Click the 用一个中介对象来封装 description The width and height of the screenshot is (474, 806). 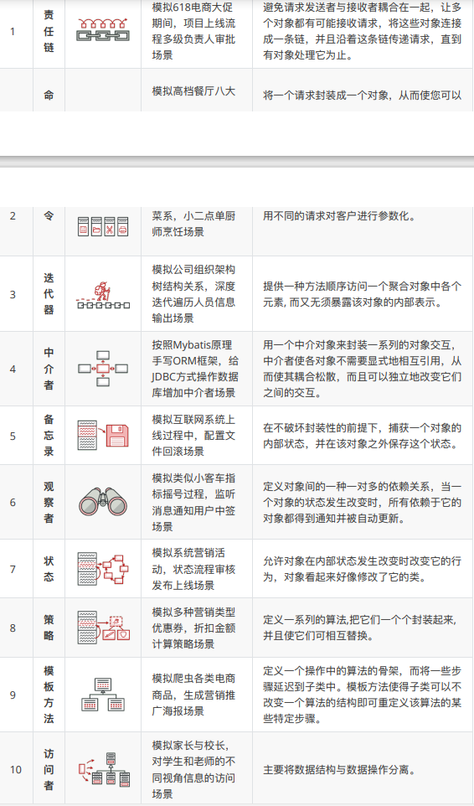click(x=363, y=369)
